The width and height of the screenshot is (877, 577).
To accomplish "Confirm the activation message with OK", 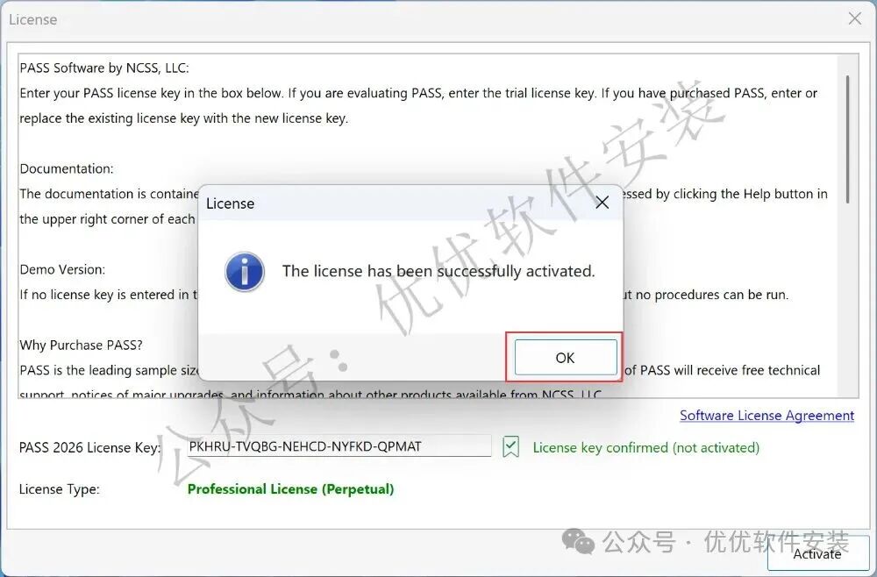I will tap(566, 357).
